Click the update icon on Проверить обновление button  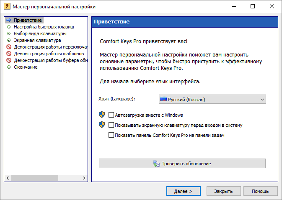[x=156, y=164]
